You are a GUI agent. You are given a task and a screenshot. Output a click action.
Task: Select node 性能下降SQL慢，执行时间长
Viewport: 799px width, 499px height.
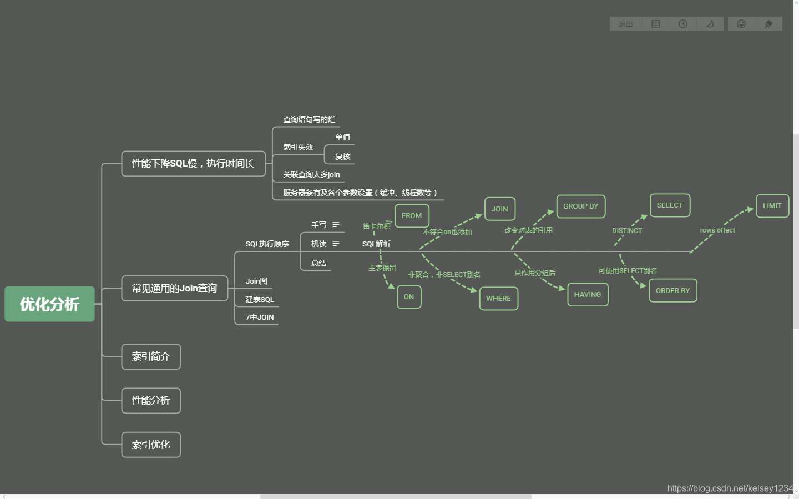(x=193, y=164)
